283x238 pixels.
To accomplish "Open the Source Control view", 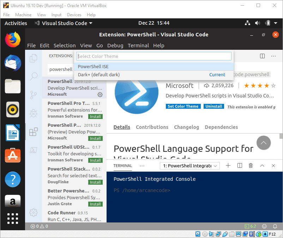I will (34, 95).
